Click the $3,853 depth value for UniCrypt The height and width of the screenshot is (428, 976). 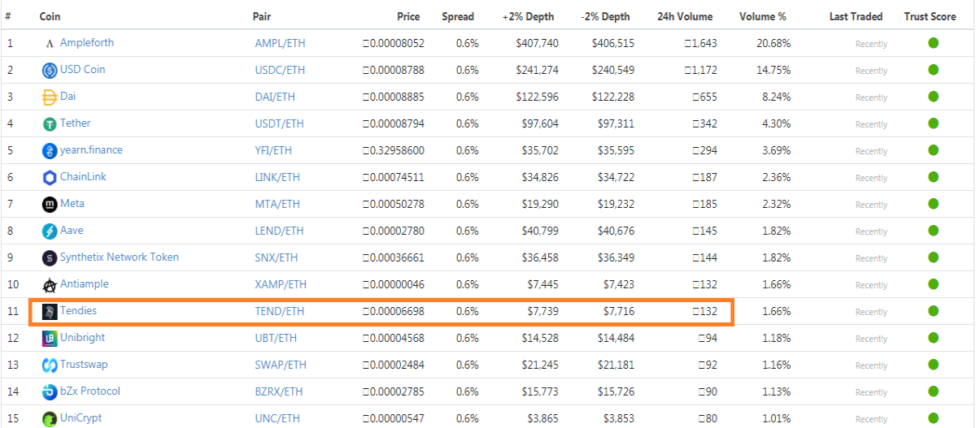pos(618,419)
